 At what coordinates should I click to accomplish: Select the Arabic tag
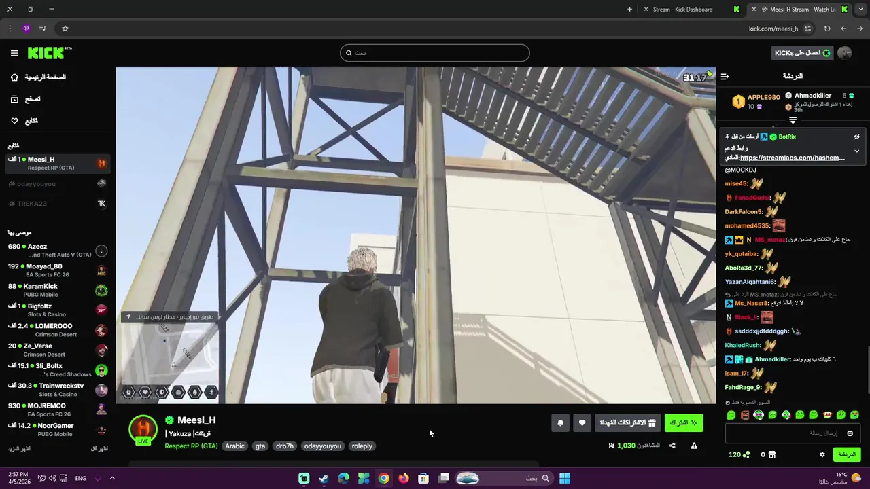tap(234, 446)
